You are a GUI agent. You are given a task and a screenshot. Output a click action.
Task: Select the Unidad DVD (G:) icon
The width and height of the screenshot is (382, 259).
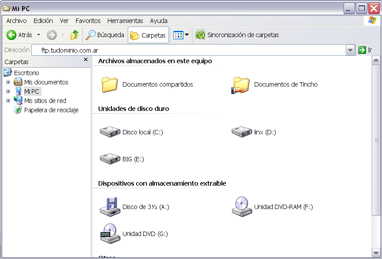tap(110, 234)
